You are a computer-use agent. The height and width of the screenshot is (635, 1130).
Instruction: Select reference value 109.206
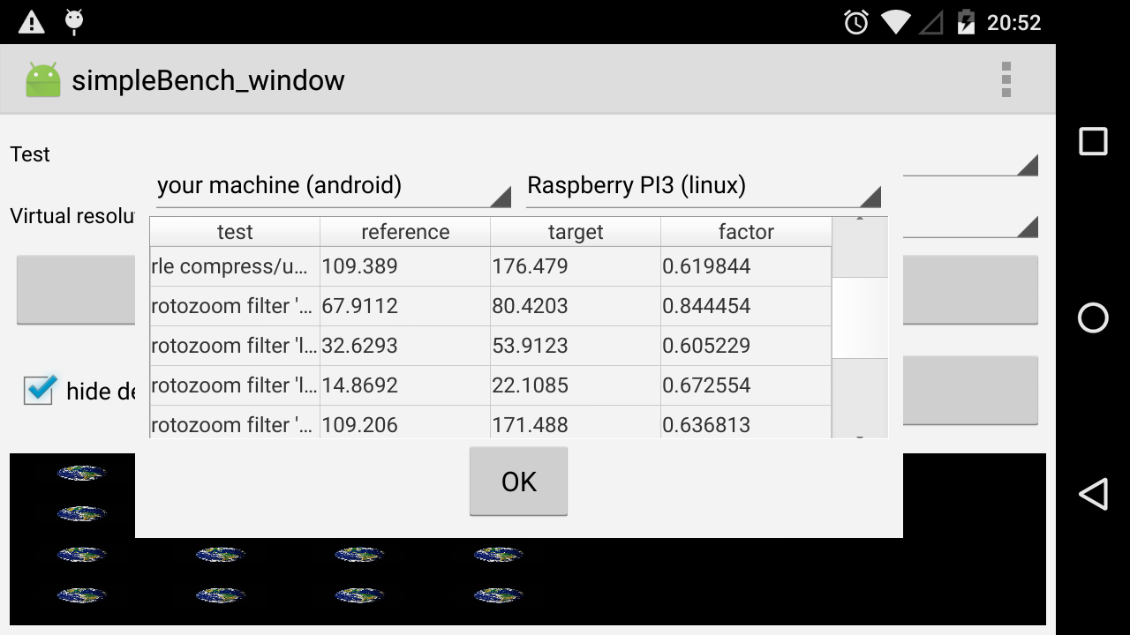[x=405, y=422]
